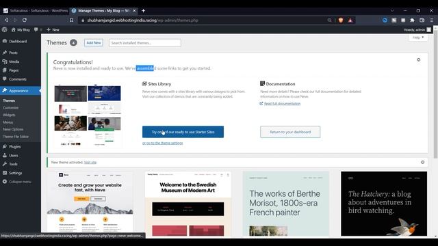The height and width of the screenshot is (246, 438).
Task: Reload the page with refresh icon
Action: (25, 20)
